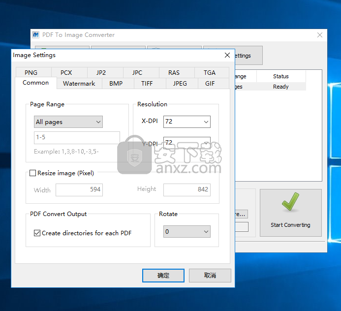
Task: Click the PDF To Image Converter app icon
Action: 35,35
